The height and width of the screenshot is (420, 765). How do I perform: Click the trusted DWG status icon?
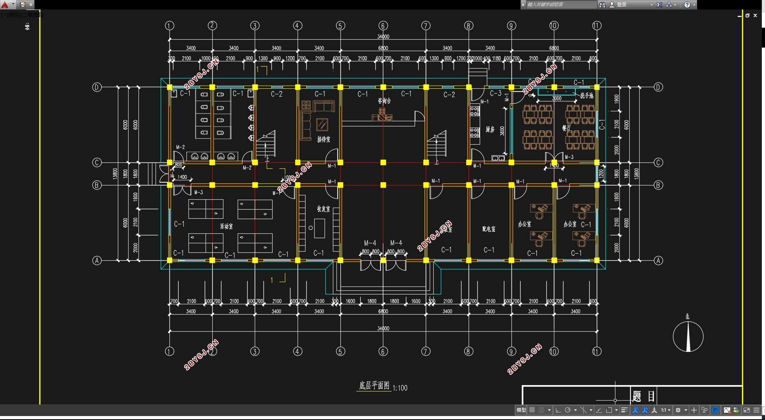tap(736, 410)
